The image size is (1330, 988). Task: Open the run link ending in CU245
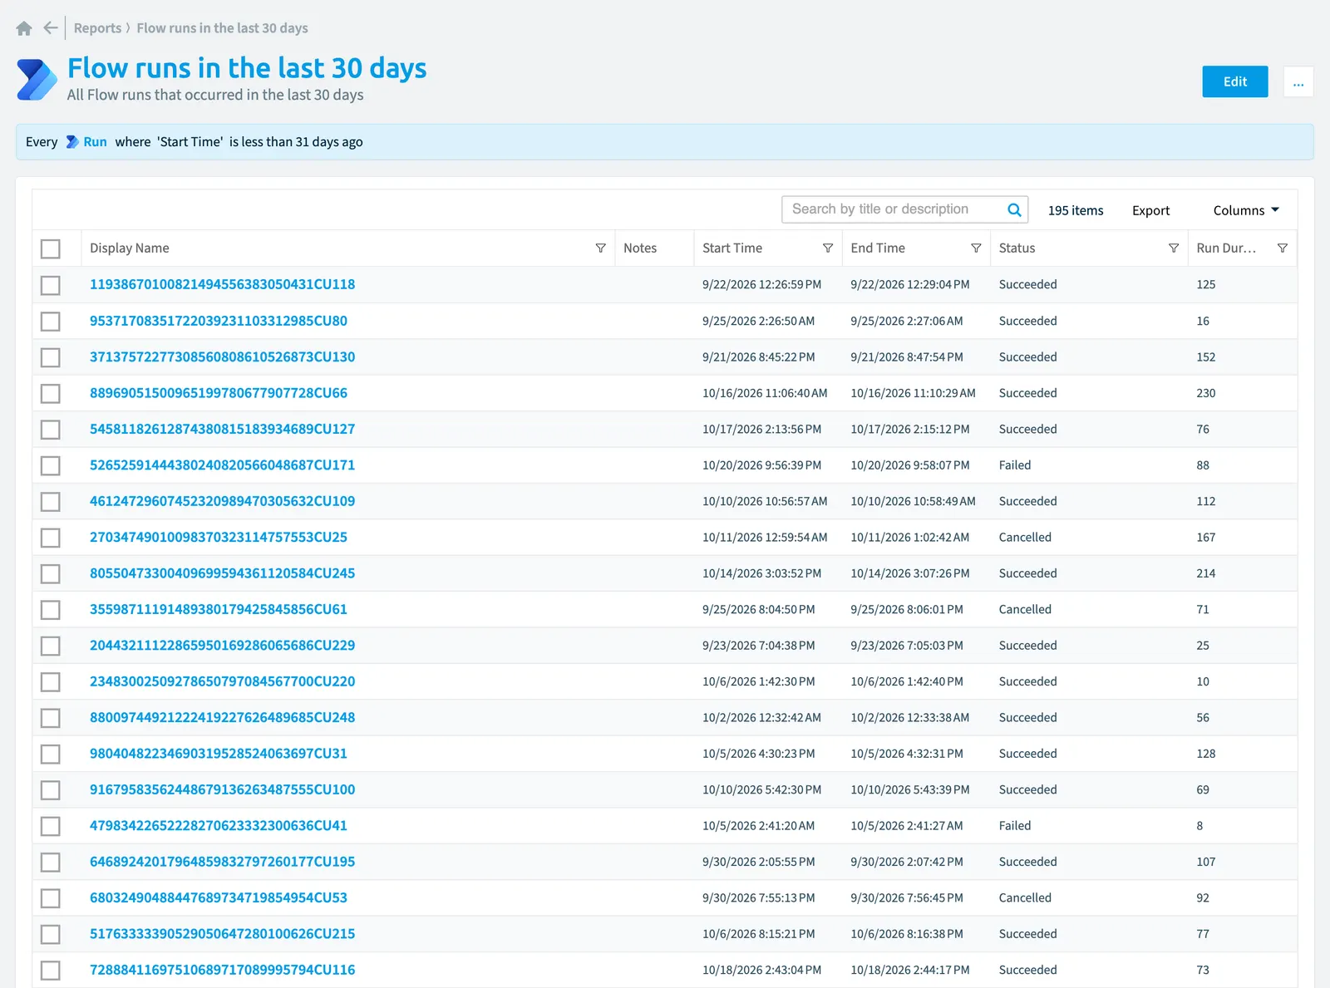pyautogui.click(x=222, y=573)
